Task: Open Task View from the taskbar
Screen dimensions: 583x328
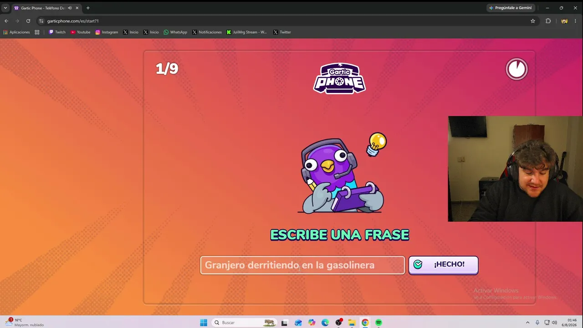Action: coord(285,323)
